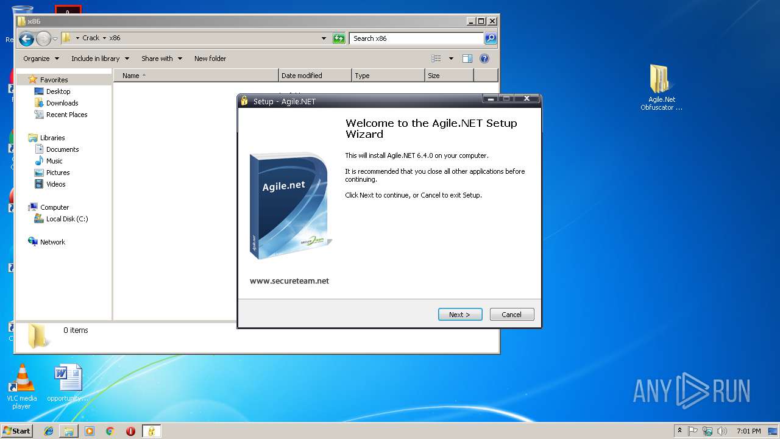Viewport: 780px width, 439px height.
Task: Open Desktop in Favorites
Action: [58, 91]
